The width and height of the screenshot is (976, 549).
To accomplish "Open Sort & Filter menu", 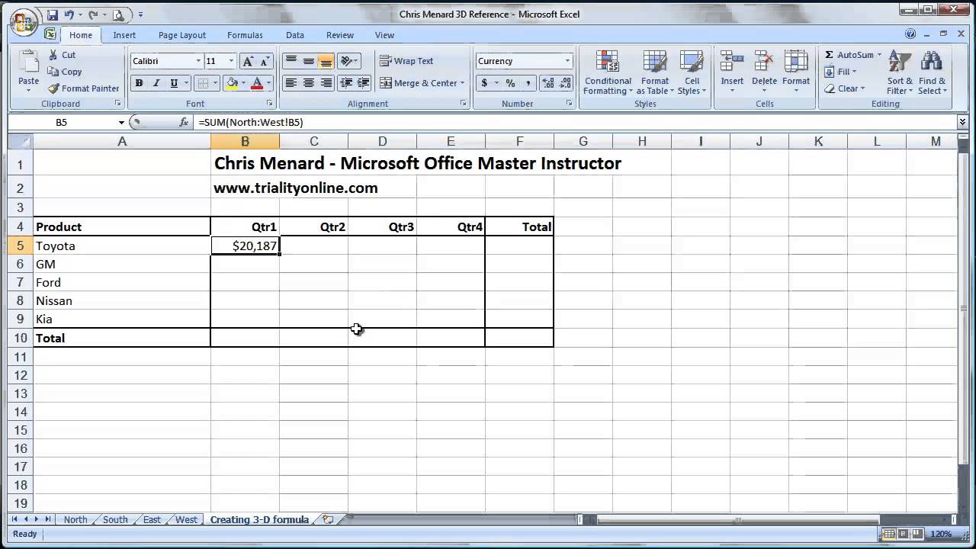I will (x=900, y=73).
